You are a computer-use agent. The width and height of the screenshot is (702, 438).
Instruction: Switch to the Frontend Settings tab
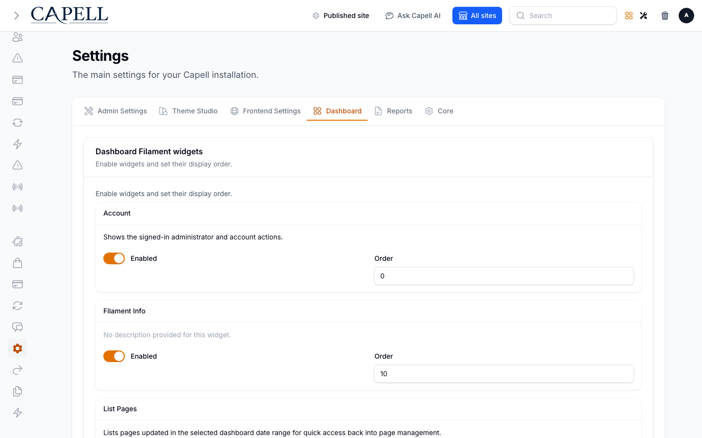click(x=266, y=111)
